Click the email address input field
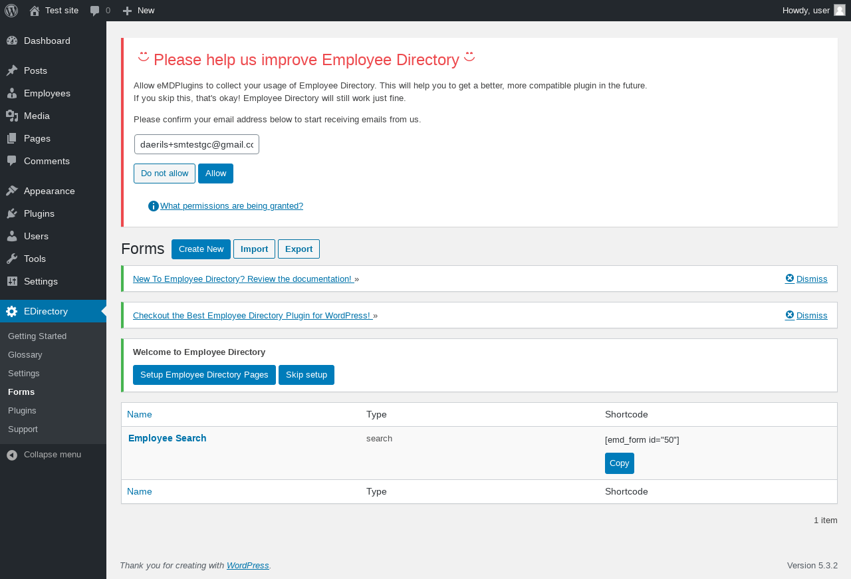The image size is (851, 579). click(x=197, y=144)
